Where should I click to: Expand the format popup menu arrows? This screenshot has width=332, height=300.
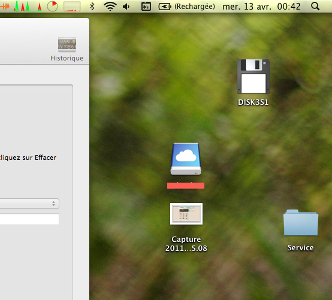click(53, 204)
